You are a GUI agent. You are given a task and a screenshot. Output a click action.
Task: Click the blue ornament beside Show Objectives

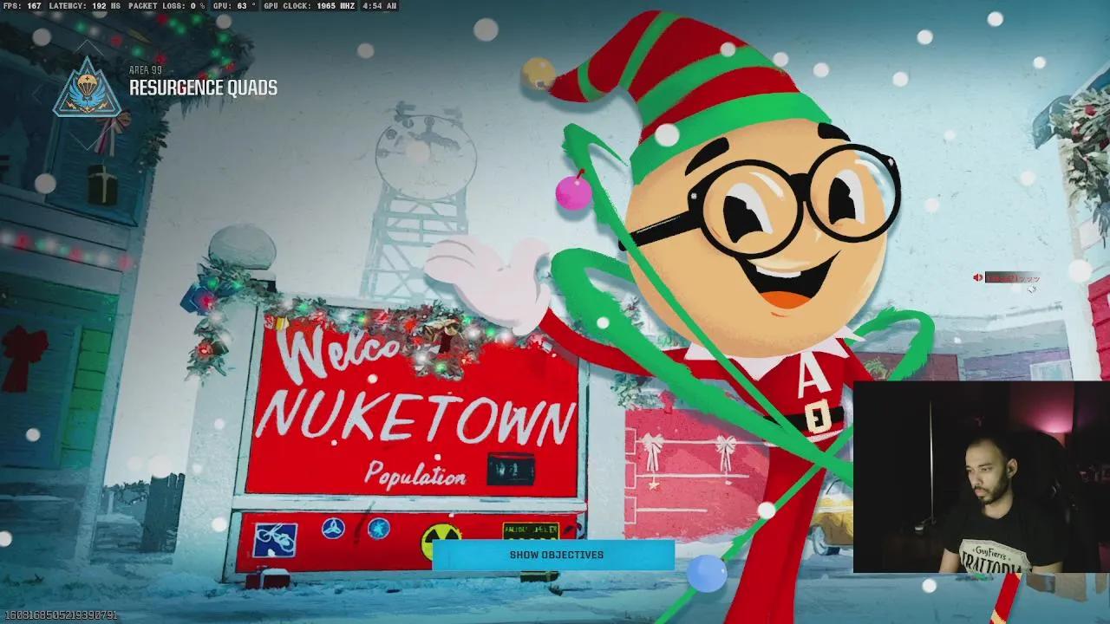(705, 573)
